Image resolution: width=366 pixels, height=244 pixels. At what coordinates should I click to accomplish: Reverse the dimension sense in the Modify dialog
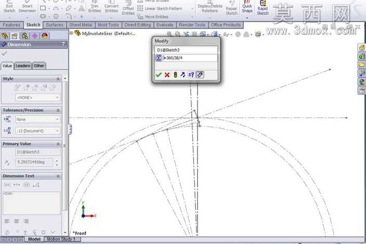(x=183, y=75)
